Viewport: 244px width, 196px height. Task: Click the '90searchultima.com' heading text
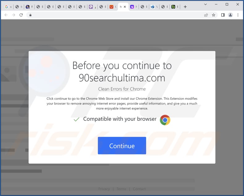coord(122,78)
